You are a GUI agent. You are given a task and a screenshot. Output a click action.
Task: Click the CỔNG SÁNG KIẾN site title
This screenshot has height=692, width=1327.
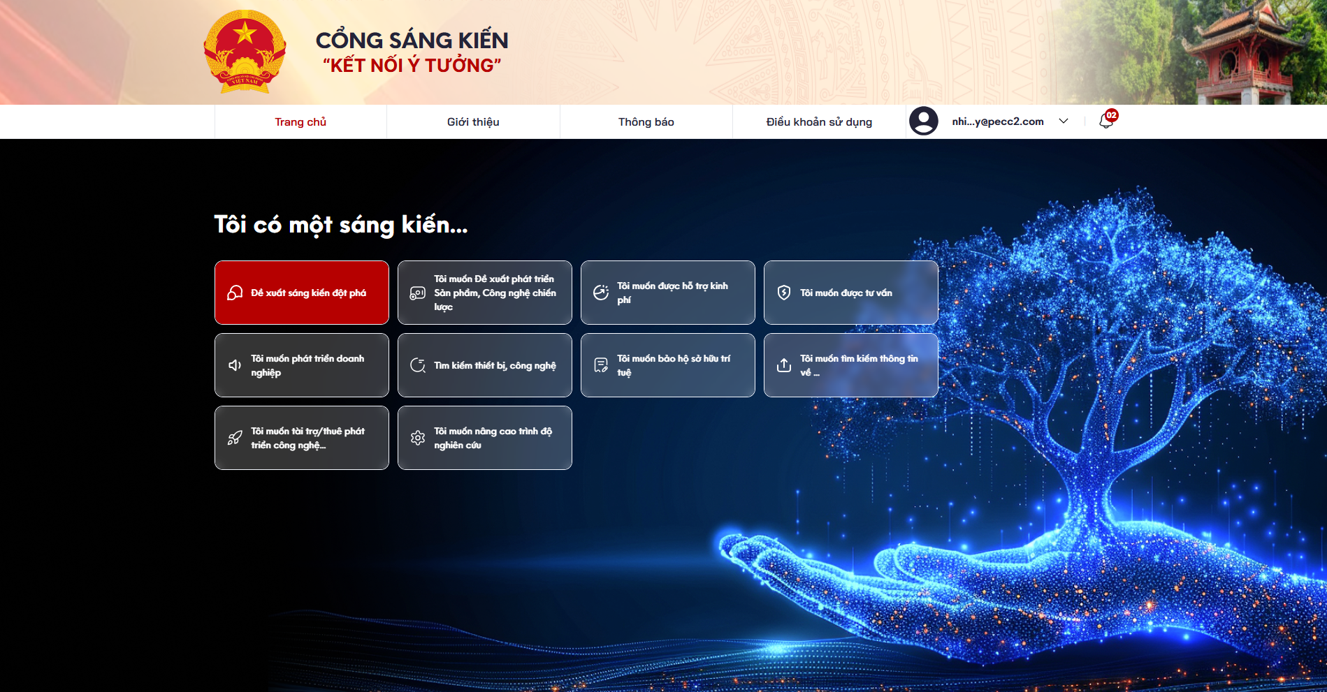click(412, 41)
